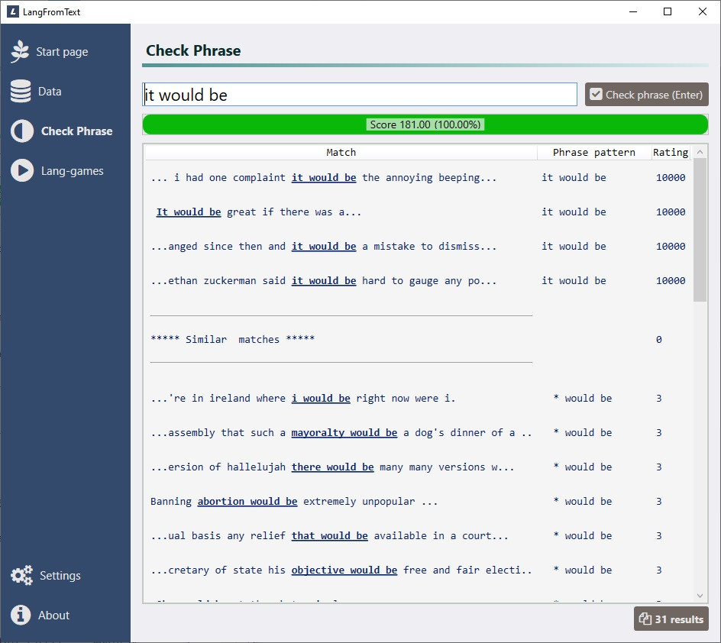Viewport: 721px width, 643px height.
Task: Focus the phrase input field
Action: pyautogui.click(x=360, y=95)
